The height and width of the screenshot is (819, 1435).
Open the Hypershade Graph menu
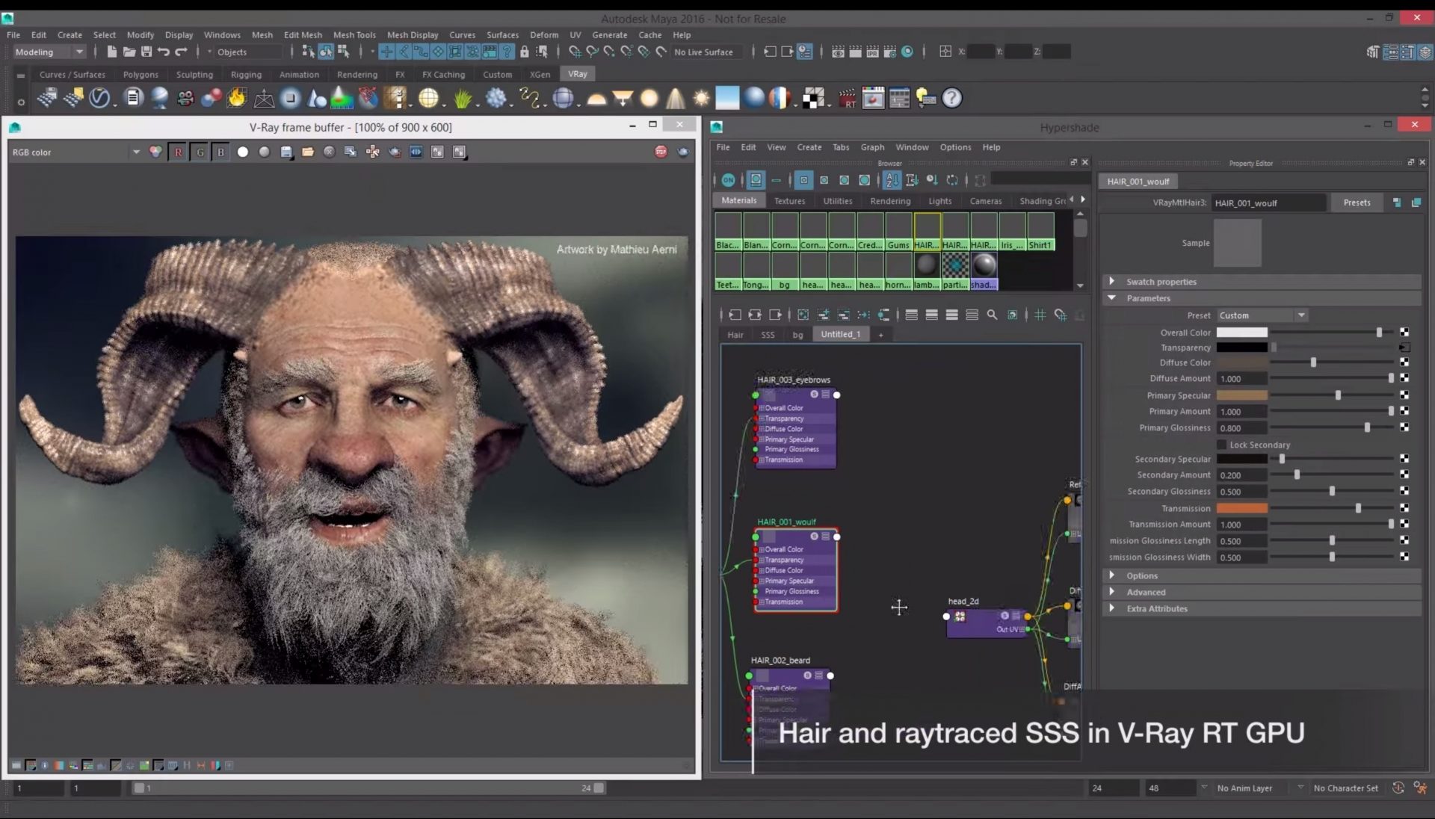(872, 147)
